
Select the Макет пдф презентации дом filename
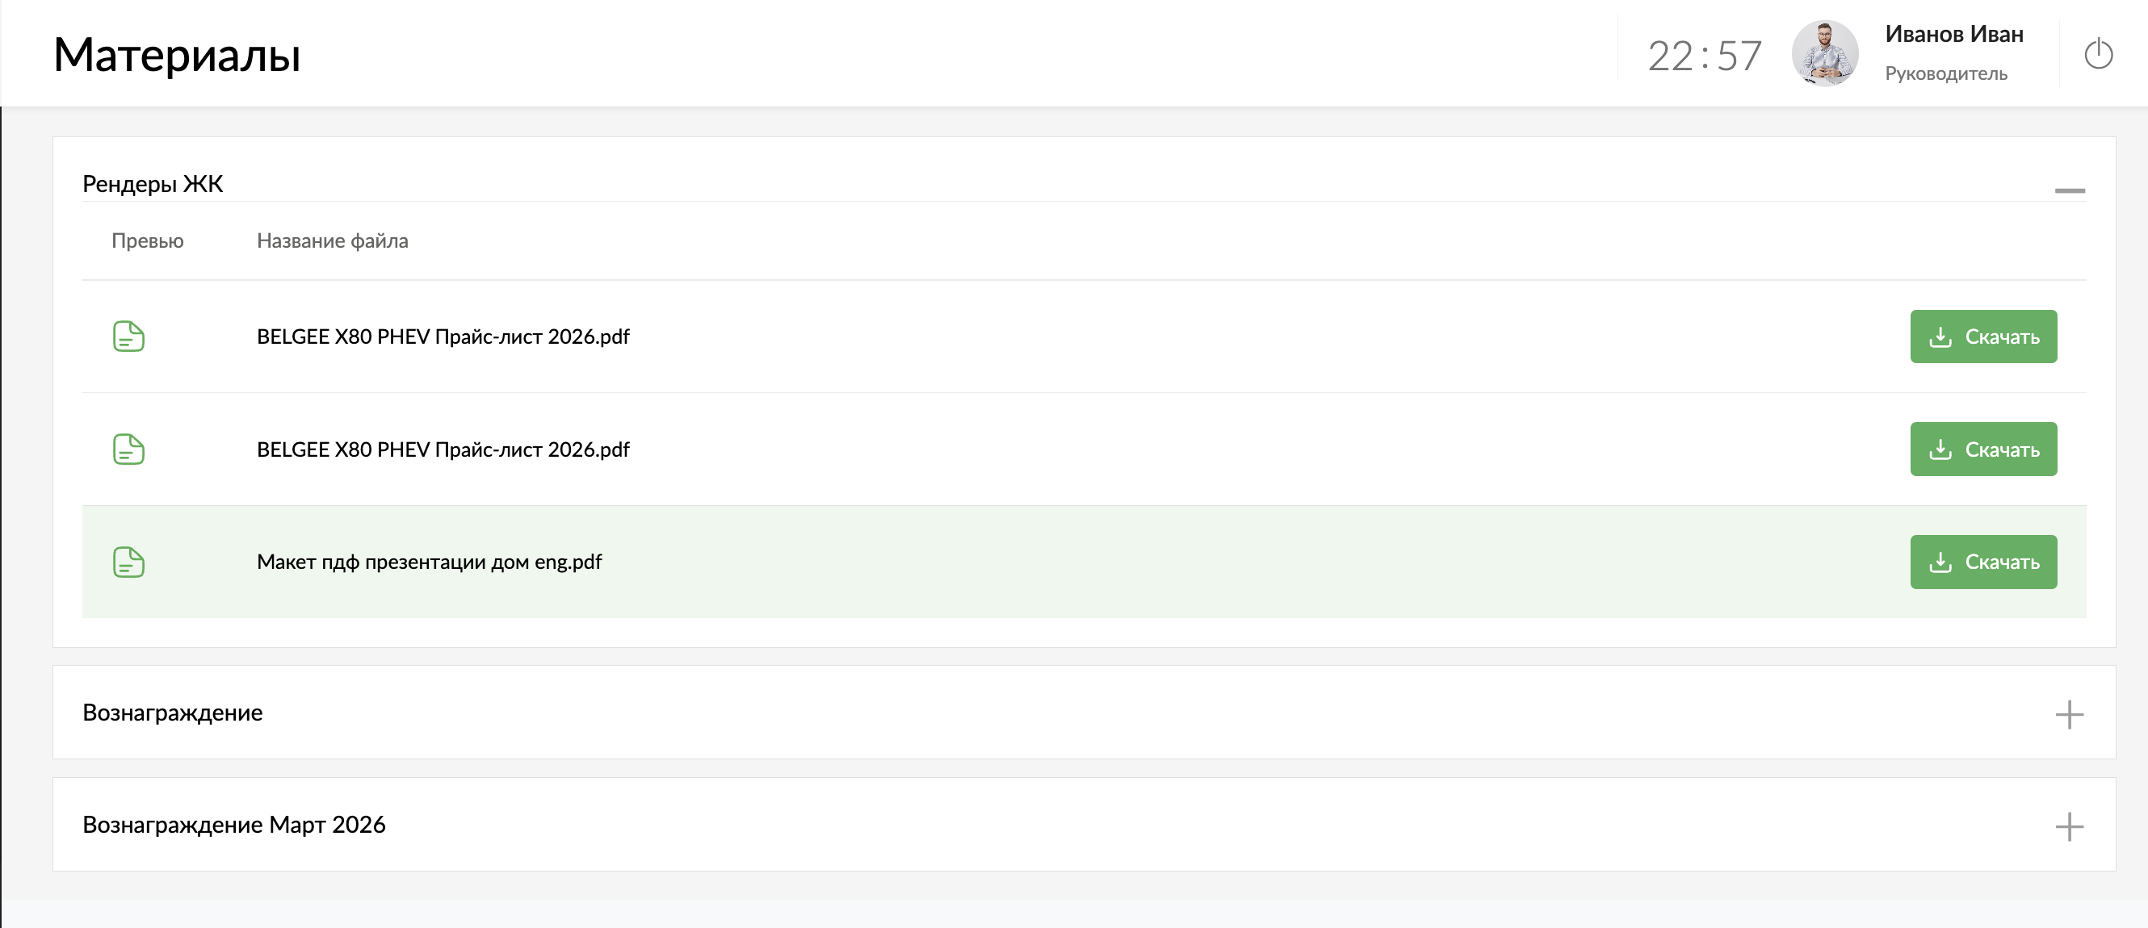point(429,562)
